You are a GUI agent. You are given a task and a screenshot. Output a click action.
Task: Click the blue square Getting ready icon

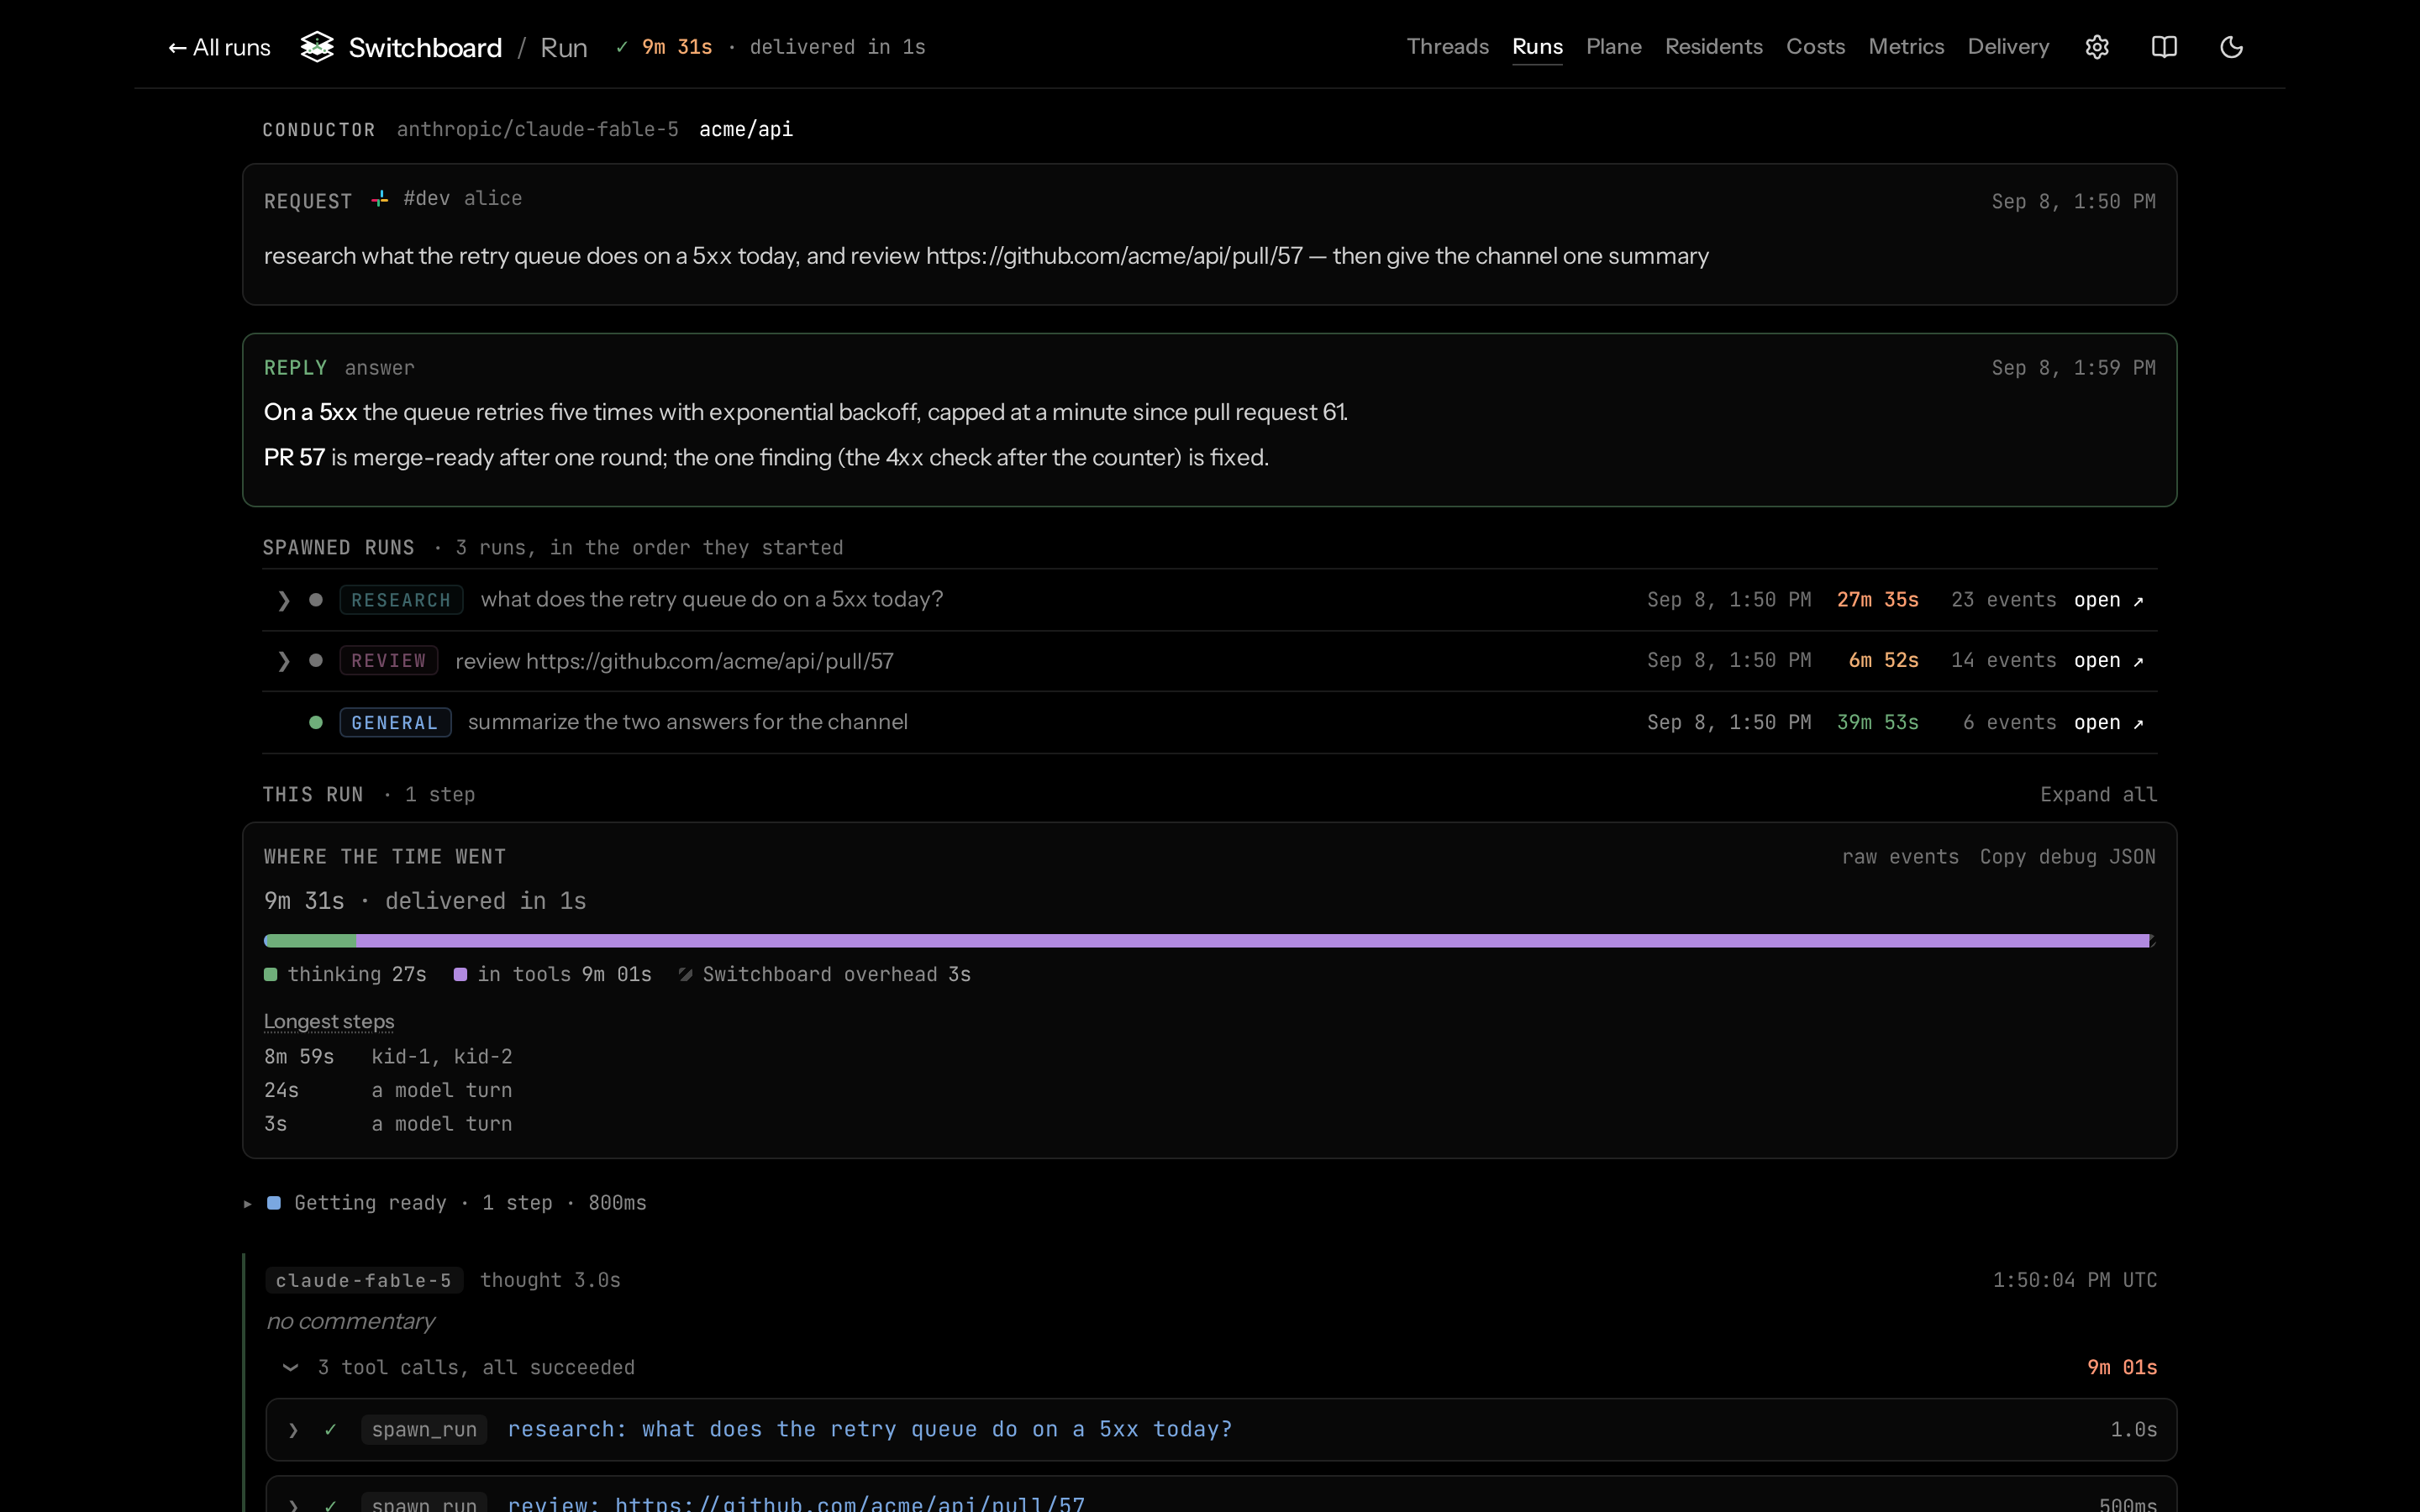pyautogui.click(x=274, y=1203)
